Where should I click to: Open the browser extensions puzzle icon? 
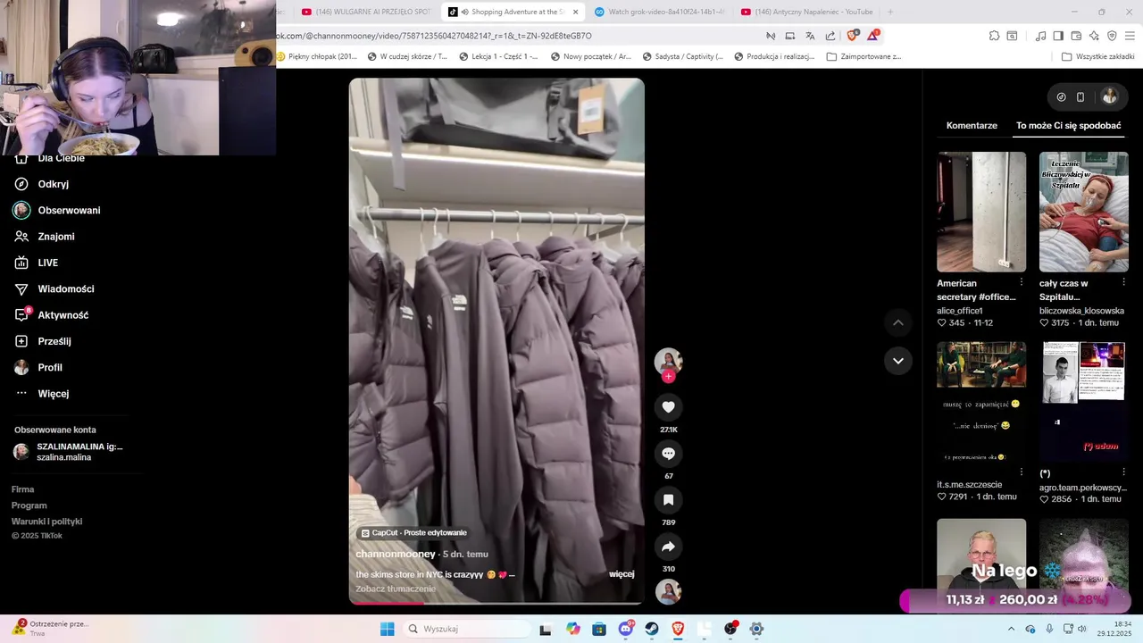994,36
